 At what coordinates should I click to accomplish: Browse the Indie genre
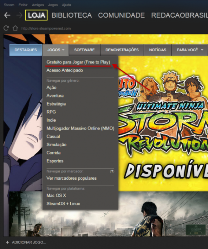(x=51, y=120)
